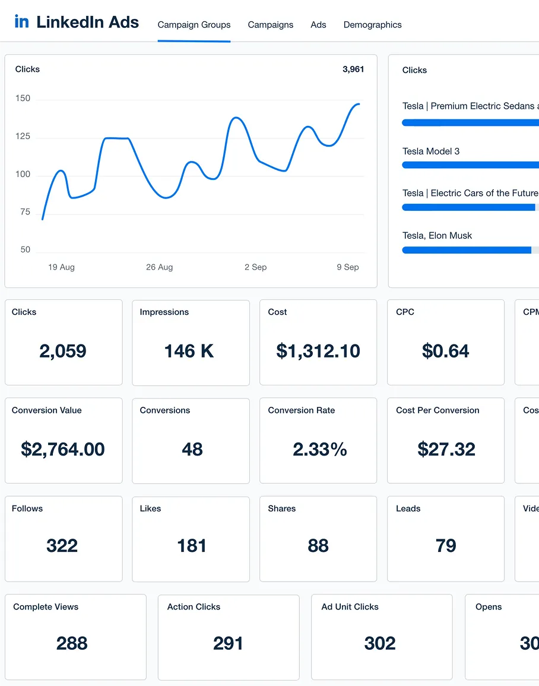The height and width of the screenshot is (686, 539).
Task: Click the Tesla Electric Cars of the Future bar
Action: tap(470, 207)
